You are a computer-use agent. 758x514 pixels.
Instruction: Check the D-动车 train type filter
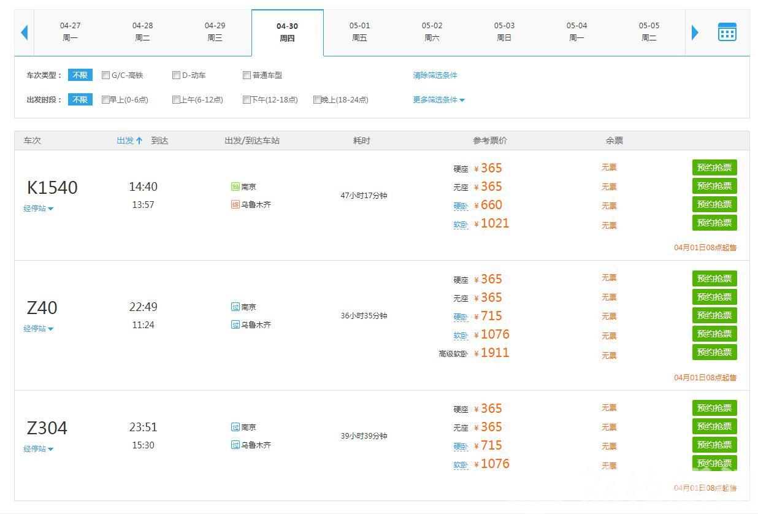coord(177,75)
